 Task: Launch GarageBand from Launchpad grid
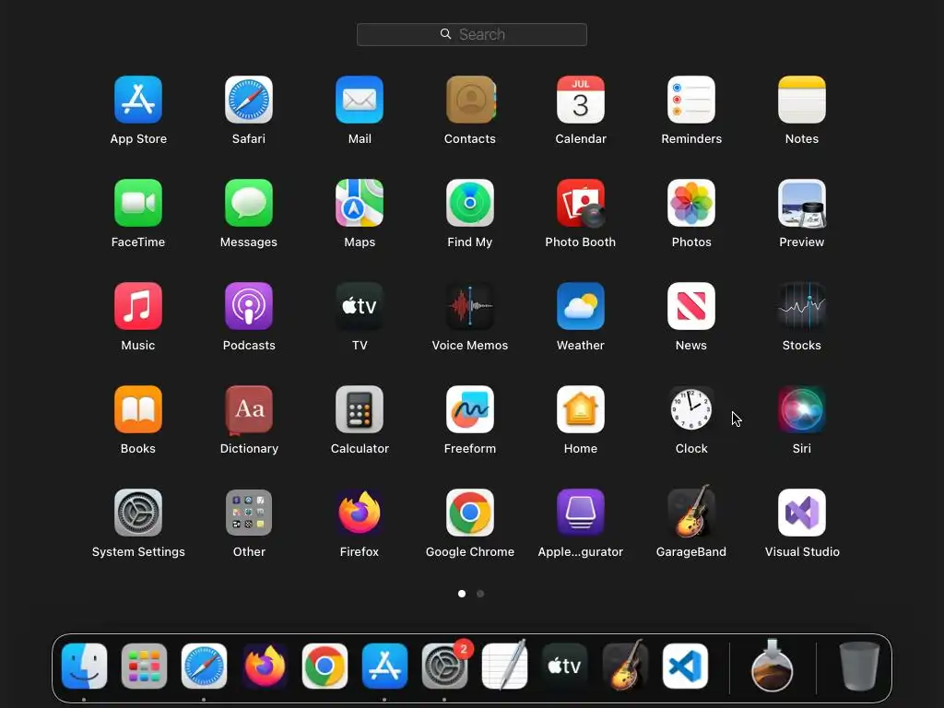691,513
